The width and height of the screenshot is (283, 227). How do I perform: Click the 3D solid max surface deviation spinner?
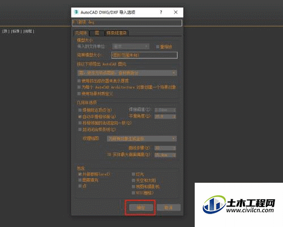165,155
